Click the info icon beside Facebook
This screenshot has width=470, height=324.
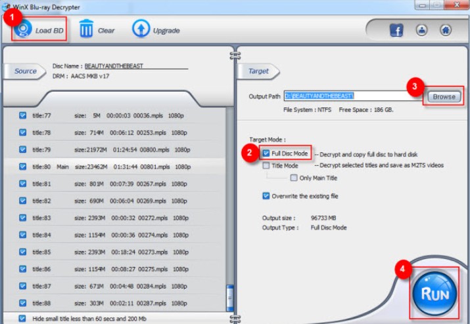(422, 30)
